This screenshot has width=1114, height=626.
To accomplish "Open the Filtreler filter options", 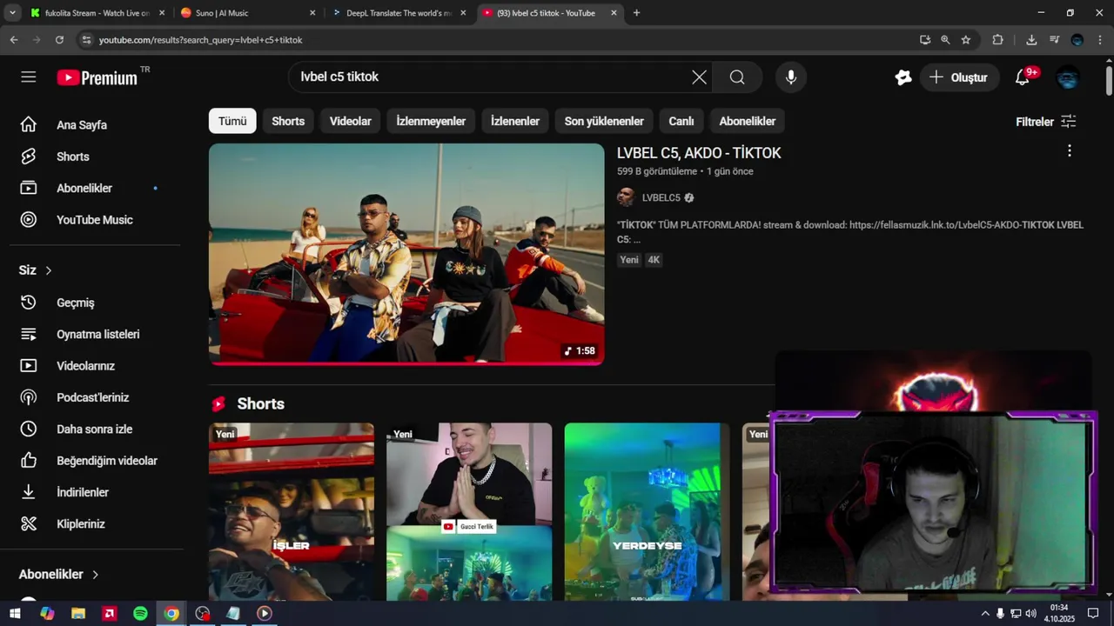I will 1046,122.
